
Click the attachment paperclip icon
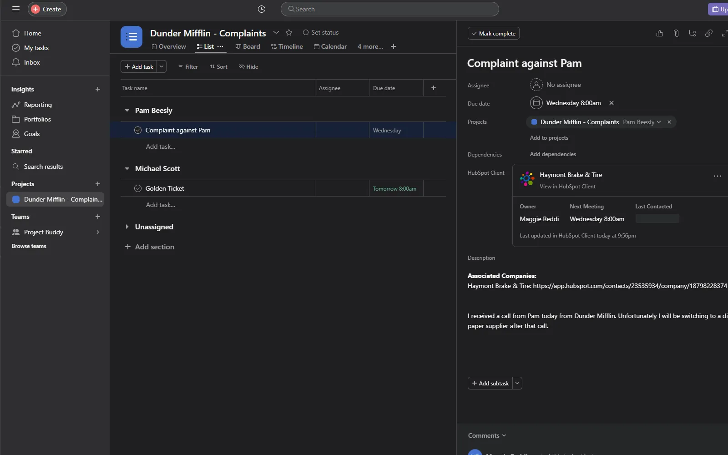click(x=676, y=33)
